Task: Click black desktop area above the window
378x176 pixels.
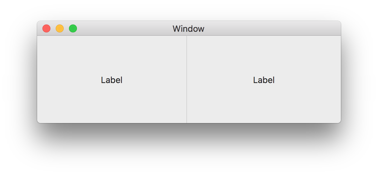Action: coord(189,10)
